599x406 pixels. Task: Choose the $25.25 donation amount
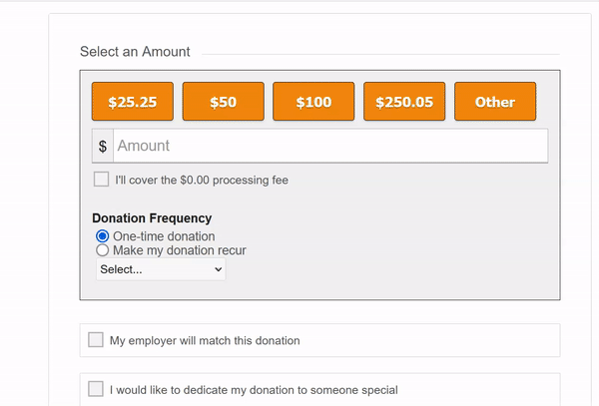pyautogui.click(x=133, y=102)
